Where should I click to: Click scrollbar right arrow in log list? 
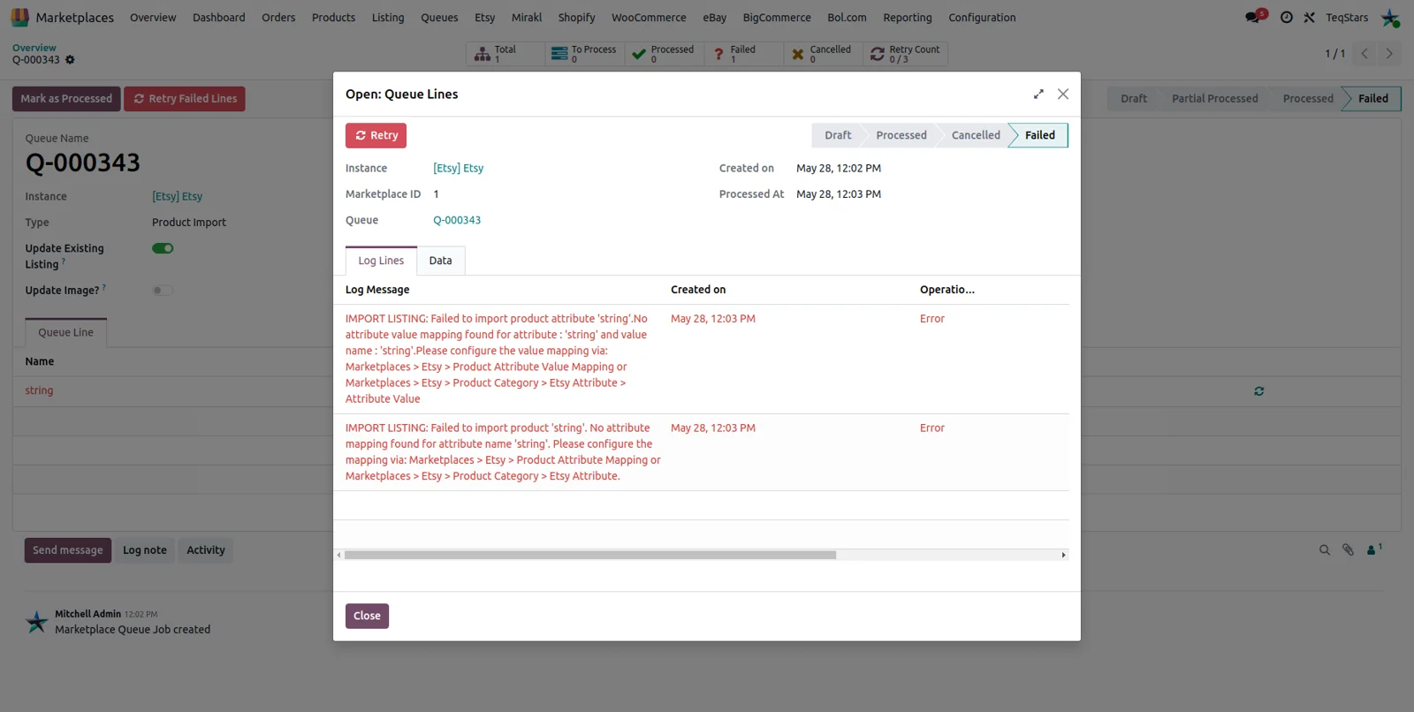pyautogui.click(x=1063, y=555)
